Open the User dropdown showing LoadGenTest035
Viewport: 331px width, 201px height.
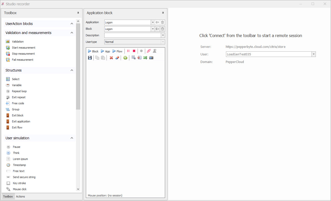[x=314, y=54]
